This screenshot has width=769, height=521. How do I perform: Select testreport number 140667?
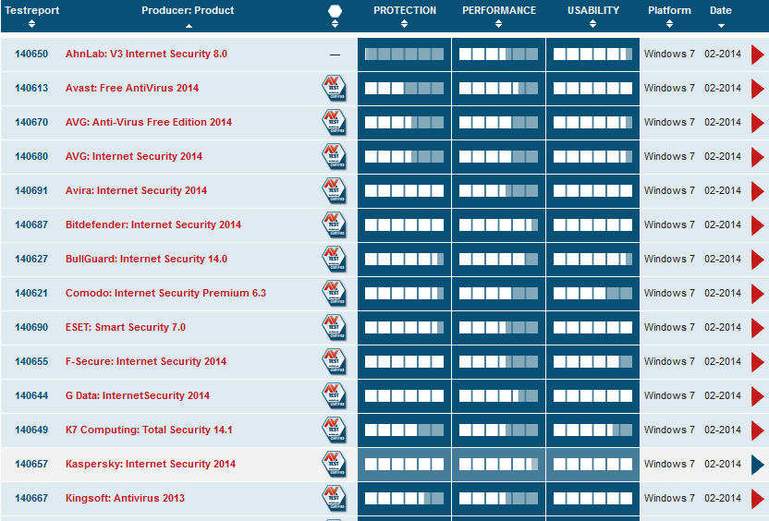point(31,498)
